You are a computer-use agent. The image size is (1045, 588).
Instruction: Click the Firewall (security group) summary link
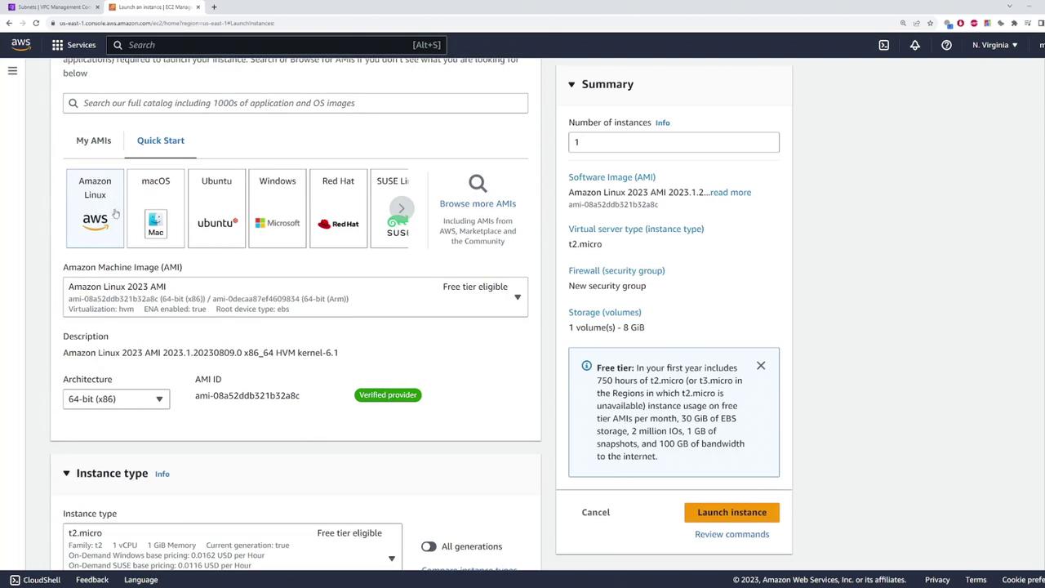click(x=616, y=270)
